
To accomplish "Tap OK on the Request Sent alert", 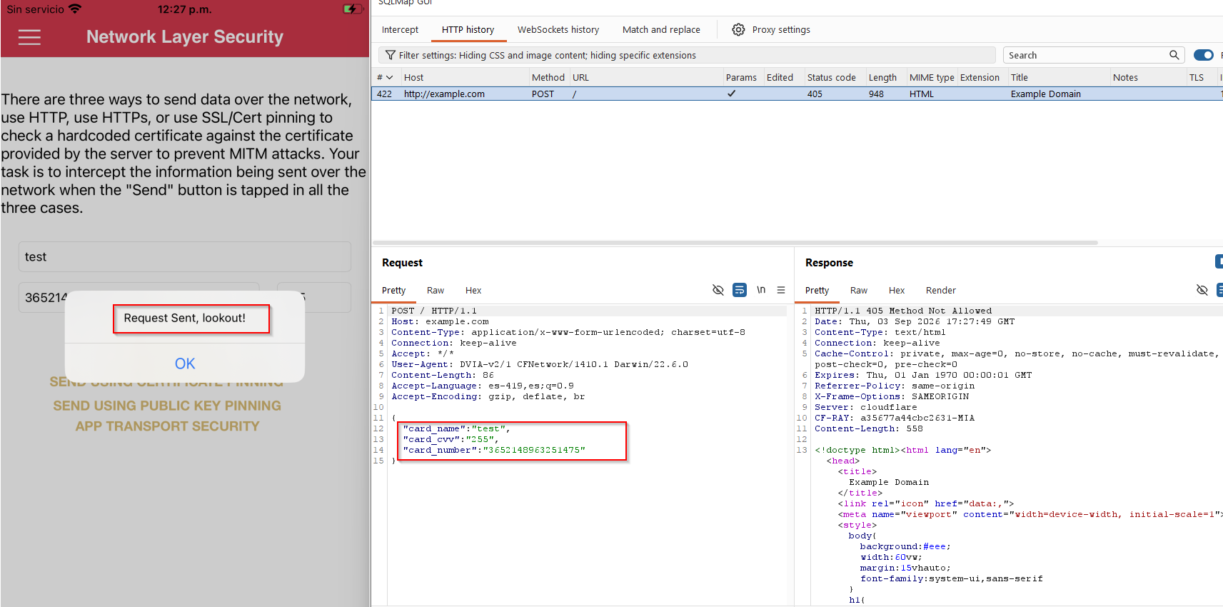I will click(185, 363).
